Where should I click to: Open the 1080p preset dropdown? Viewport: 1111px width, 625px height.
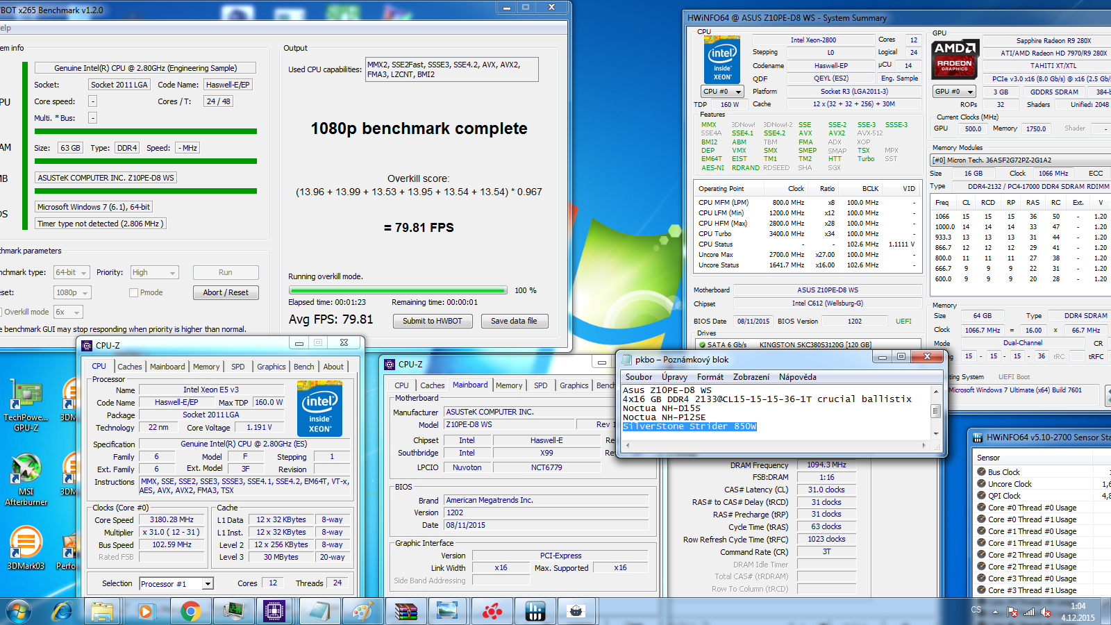pyautogui.click(x=72, y=292)
